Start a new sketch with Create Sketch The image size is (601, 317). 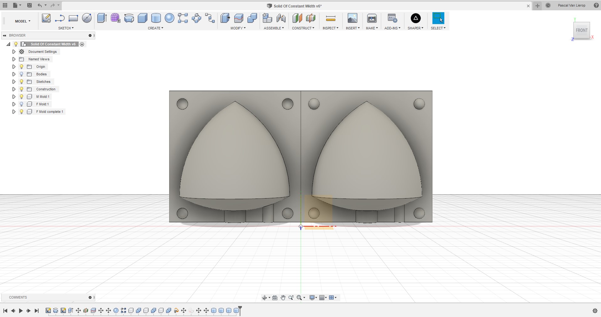pyautogui.click(x=46, y=18)
